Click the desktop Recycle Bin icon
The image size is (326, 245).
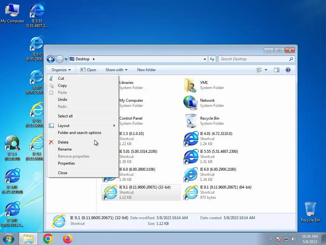pyautogui.click(x=310, y=212)
